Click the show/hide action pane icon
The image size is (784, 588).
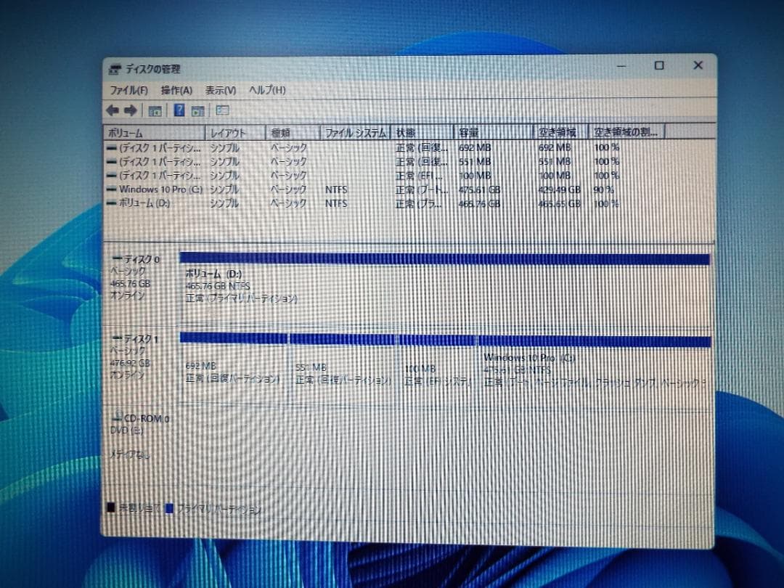197,110
